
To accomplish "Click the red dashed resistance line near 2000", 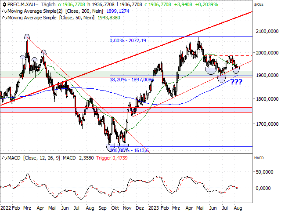I will pyautogui.click(x=228, y=56).
